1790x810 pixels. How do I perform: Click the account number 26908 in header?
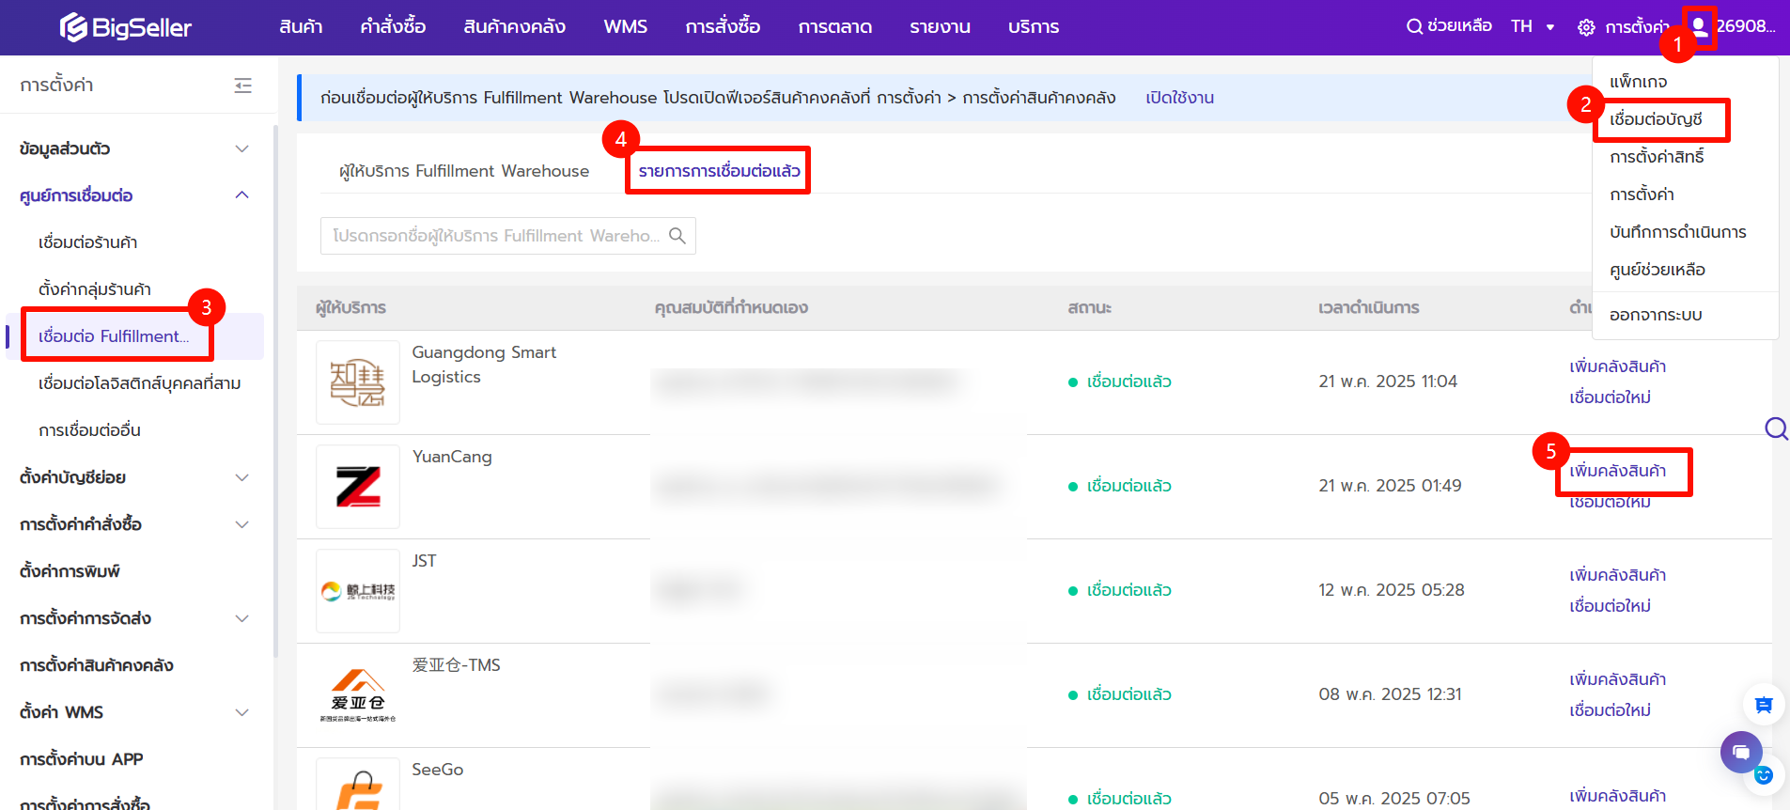[1745, 26]
